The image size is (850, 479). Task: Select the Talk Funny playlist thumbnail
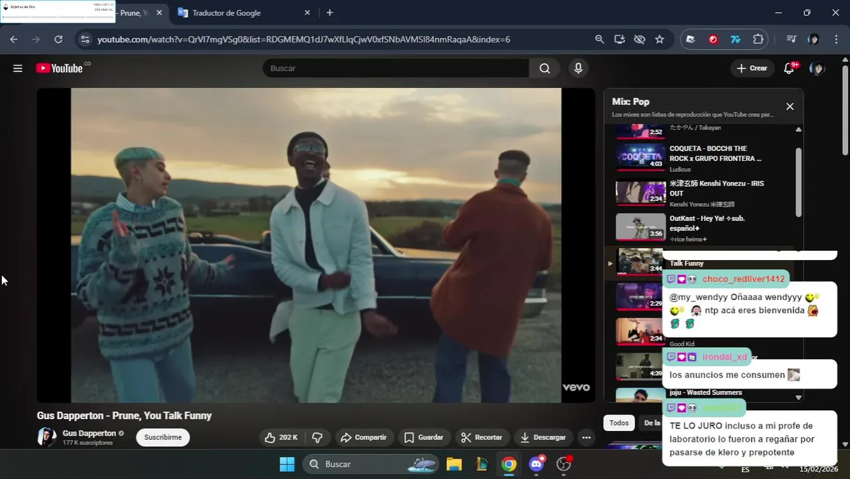(640, 261)
